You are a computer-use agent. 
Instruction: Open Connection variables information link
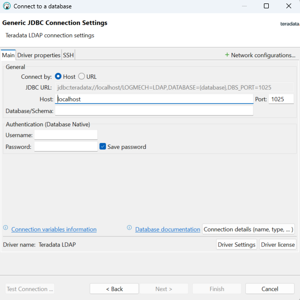[54, 229]
